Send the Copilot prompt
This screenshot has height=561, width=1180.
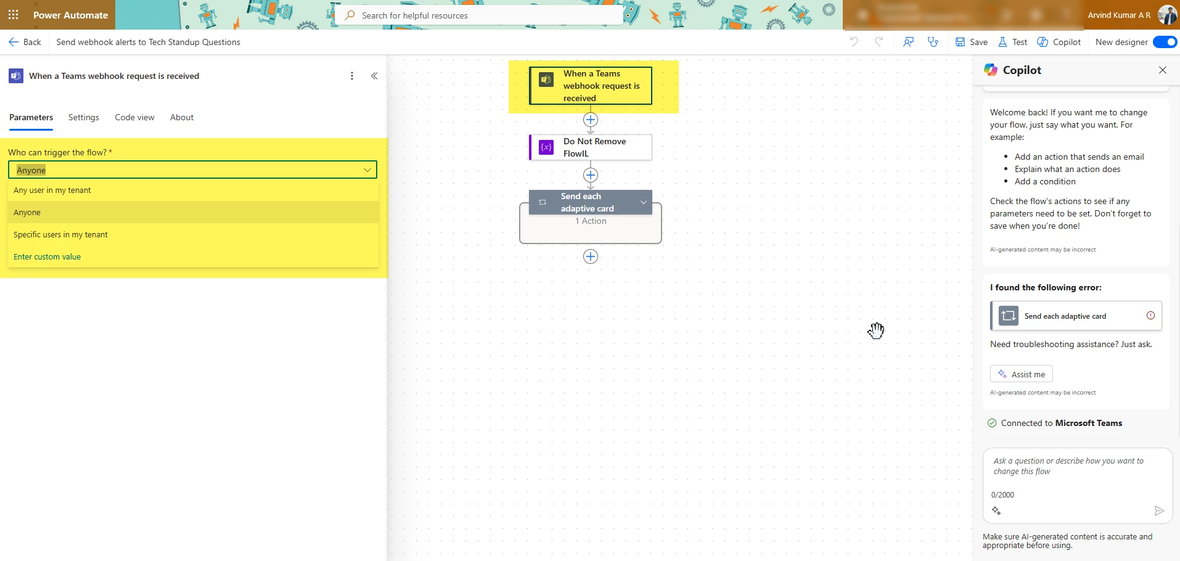[x=1159, y=510]
